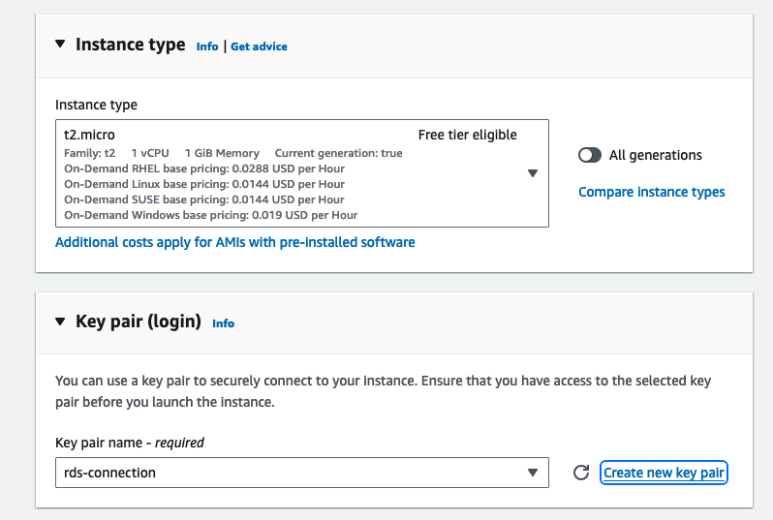This screenshot has height=520, width=773.
Task: Open the rds-connection key pair dropdown
Action: pos(291,473)
